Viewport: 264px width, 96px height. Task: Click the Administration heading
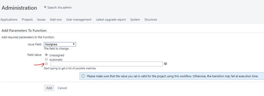19,8
